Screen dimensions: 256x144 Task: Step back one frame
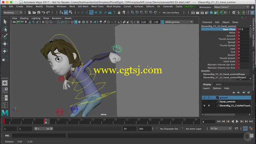pos(223,122)
